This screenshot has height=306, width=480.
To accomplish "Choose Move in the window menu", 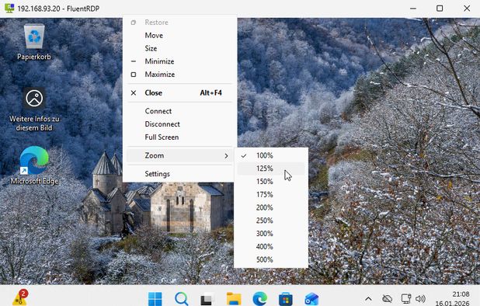I will click(179, 36).
